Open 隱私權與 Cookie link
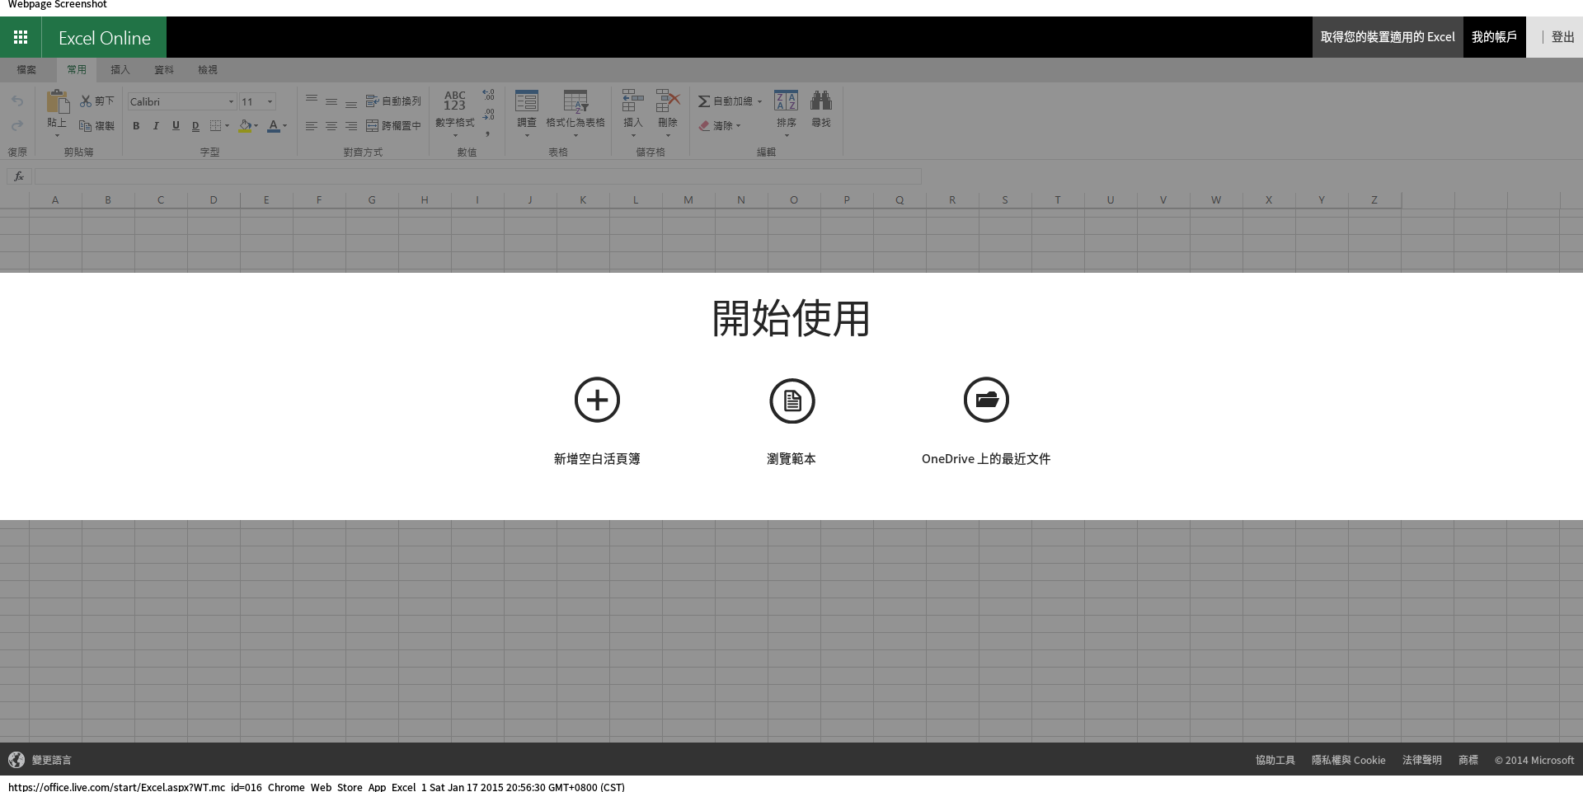Viewport: 1583px width, 792px height. pyautogui.click(x=1348, y=760)
